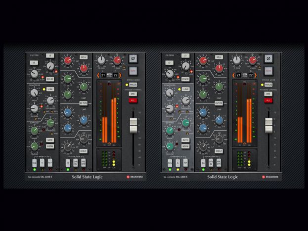Viewport: 308px width, 231px height.
Task: Toggle DYN SC equaliser button on left console
Action: [x=76, y=163]
